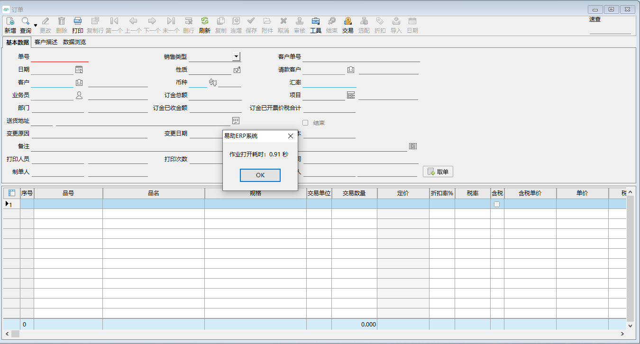Switch to the 基本数据 tab
Viewport: 640px width, 344px height.
[x=17, y=42]
